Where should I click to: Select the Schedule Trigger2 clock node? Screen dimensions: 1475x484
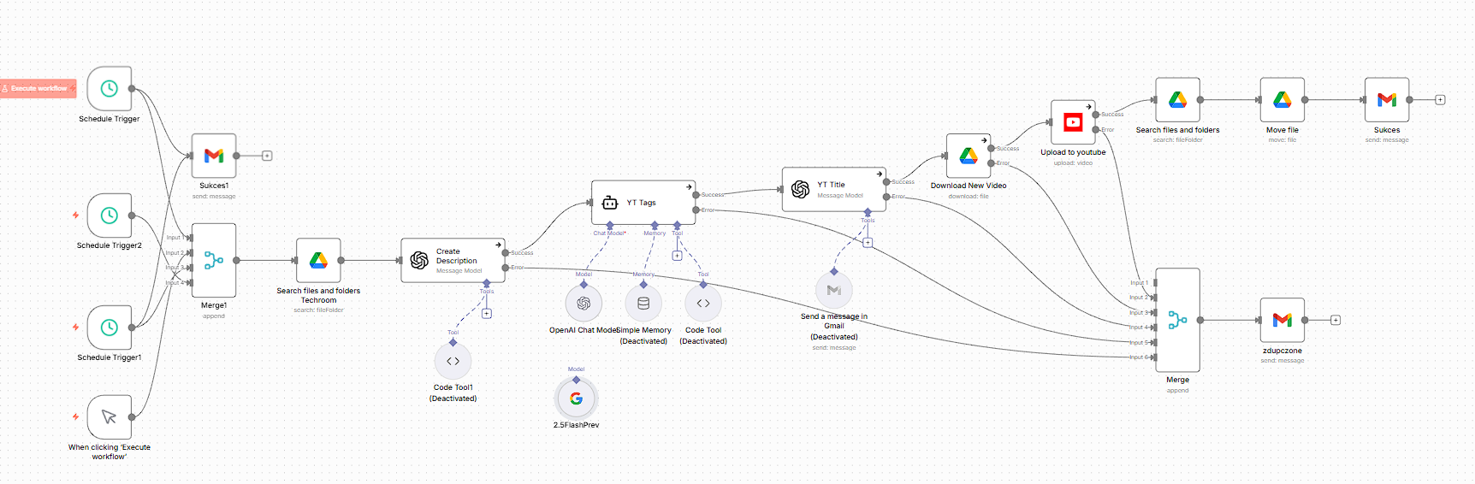click(110, 215)
